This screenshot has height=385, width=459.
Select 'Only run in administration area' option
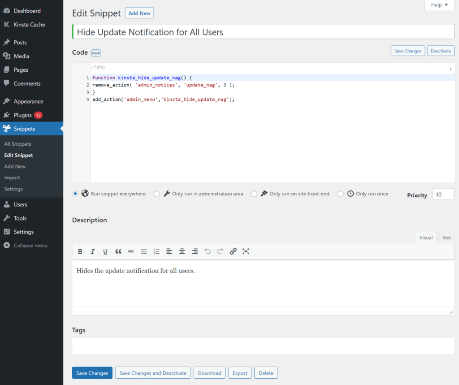157,194
